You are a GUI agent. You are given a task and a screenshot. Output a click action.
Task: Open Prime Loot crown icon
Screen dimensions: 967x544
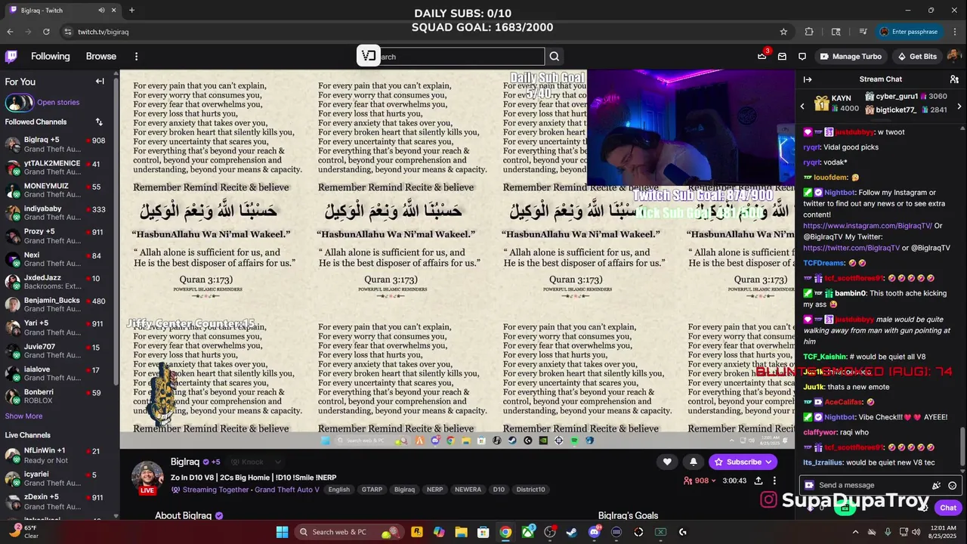[762, 56]
